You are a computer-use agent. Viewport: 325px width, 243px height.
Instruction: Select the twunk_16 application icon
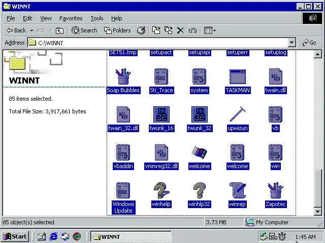pyautogui.click(x=161, y=115)
